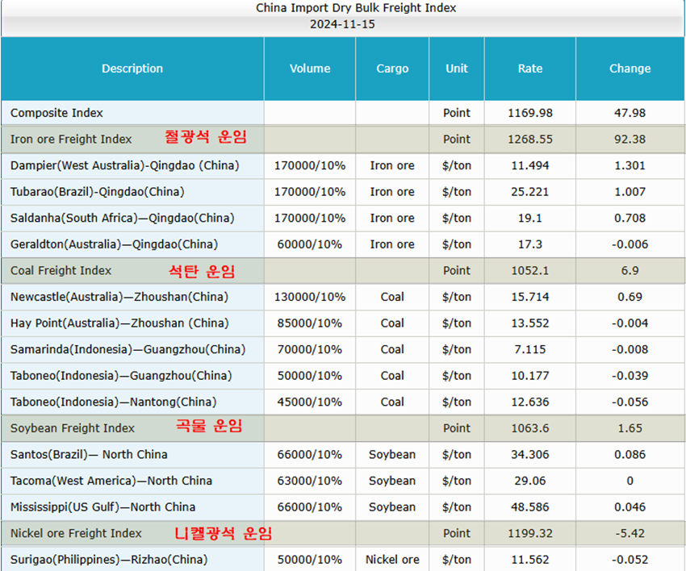Click Dampier(West Australia)-Qingdao route
The image size is (686, 571).
pyautogui.click(x=125, y=165)
